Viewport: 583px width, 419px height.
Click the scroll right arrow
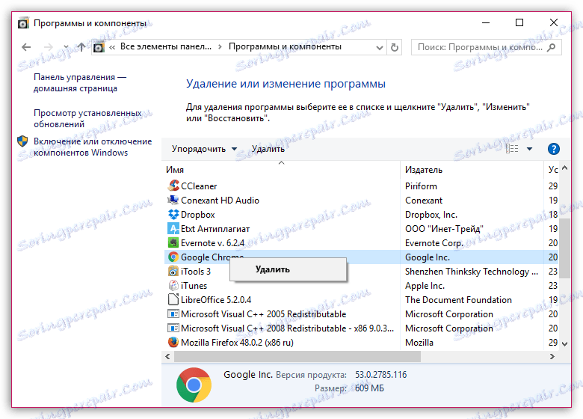point(552,356)
